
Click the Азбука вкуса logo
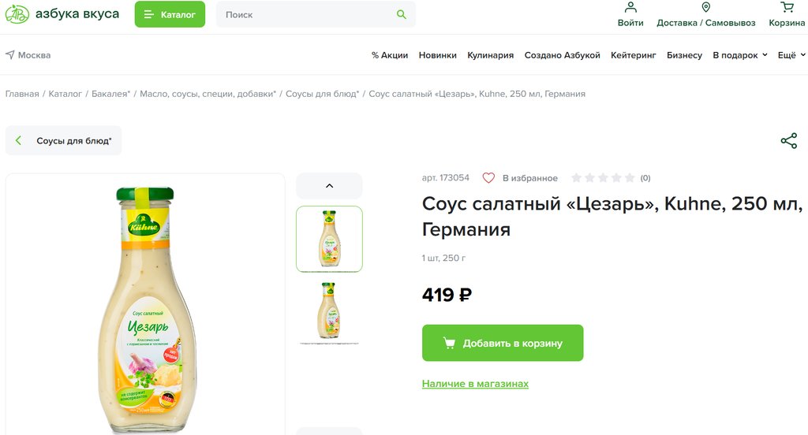pyautogui.click(x=62, y=14)
